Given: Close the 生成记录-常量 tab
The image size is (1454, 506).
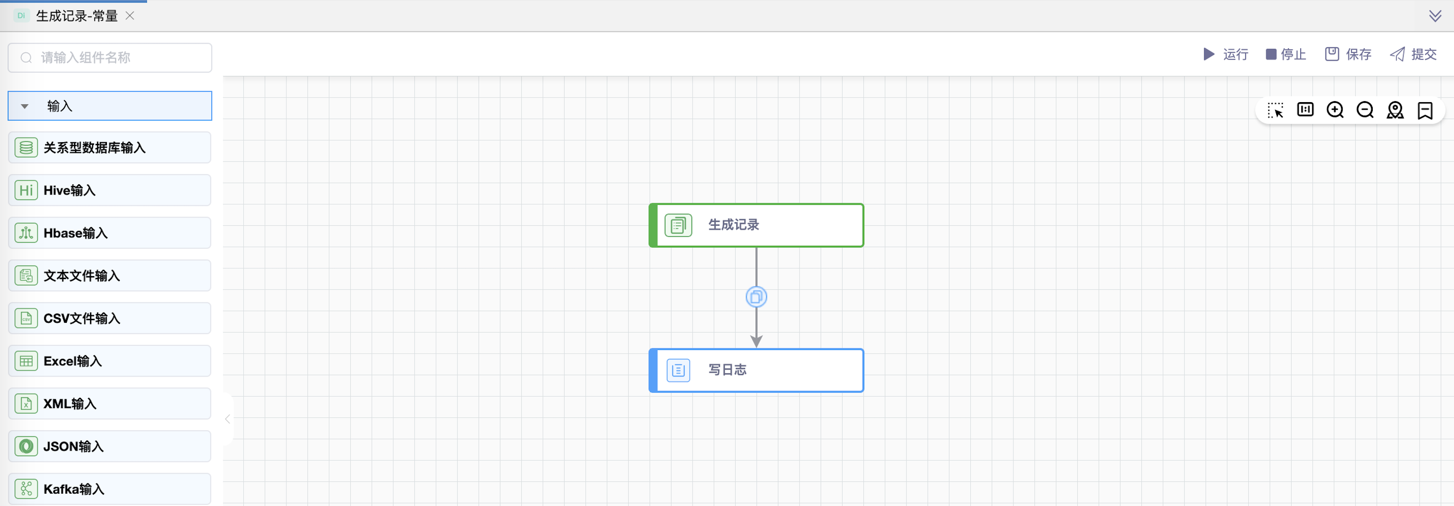Looking at the screenshot, I should (x=129, y=16).
